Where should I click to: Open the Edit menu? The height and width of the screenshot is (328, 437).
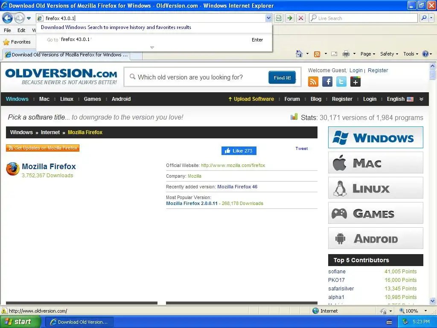pyautogui.click(x=21, y=30)
